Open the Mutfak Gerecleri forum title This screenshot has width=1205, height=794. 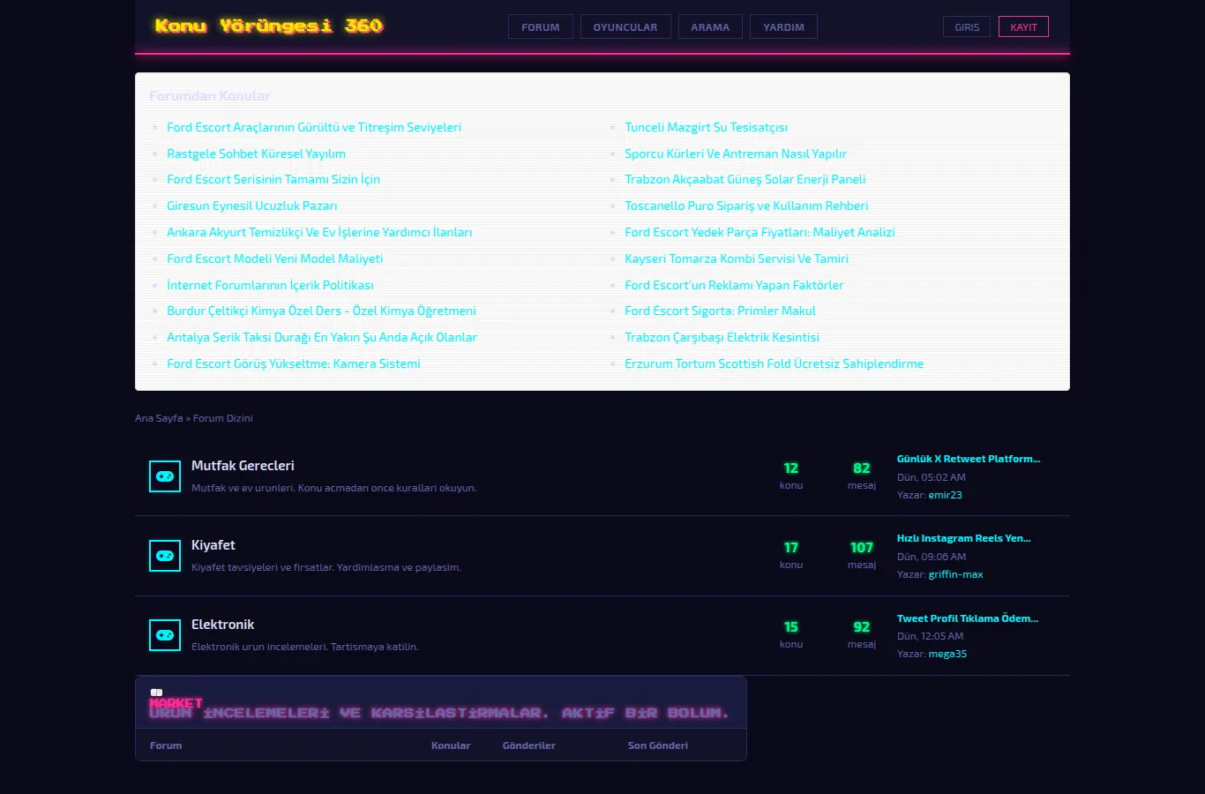tap(243, 466)
